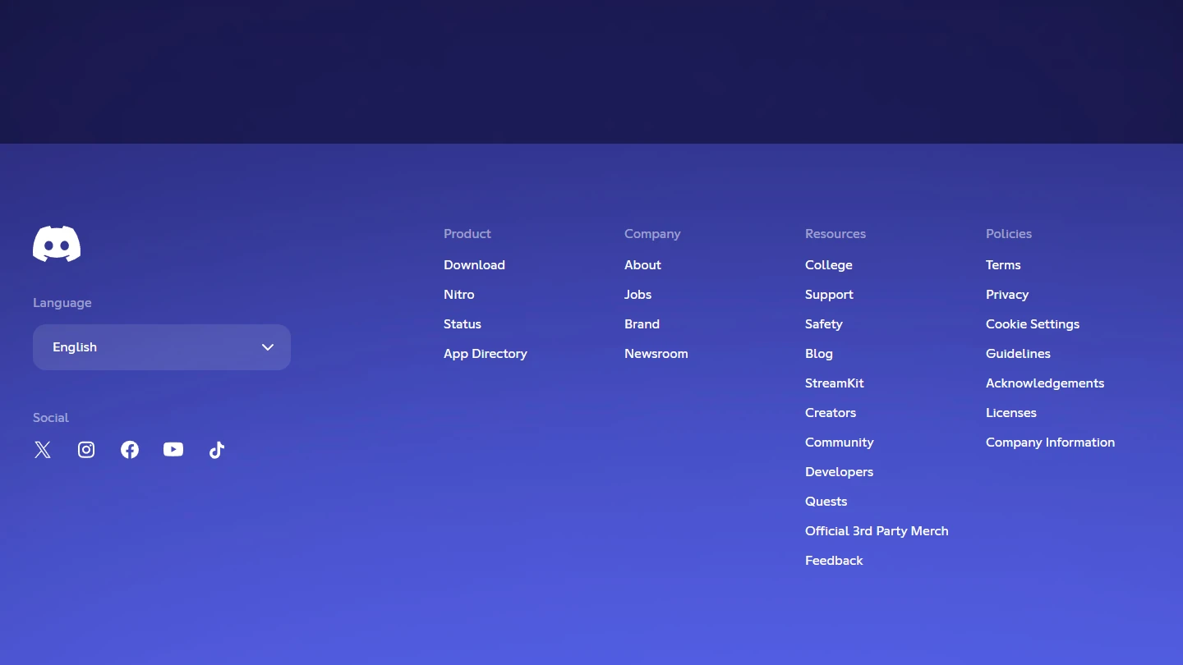The image size is (1183, 665).
Task: Expand the Language dropdown chevron
Action: (x=268, y=347)
